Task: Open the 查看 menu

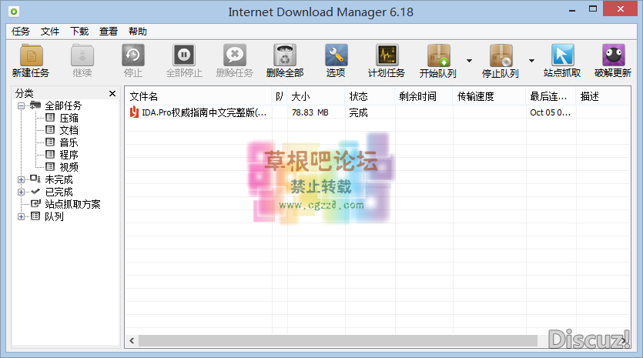Action: click(109, 32)
